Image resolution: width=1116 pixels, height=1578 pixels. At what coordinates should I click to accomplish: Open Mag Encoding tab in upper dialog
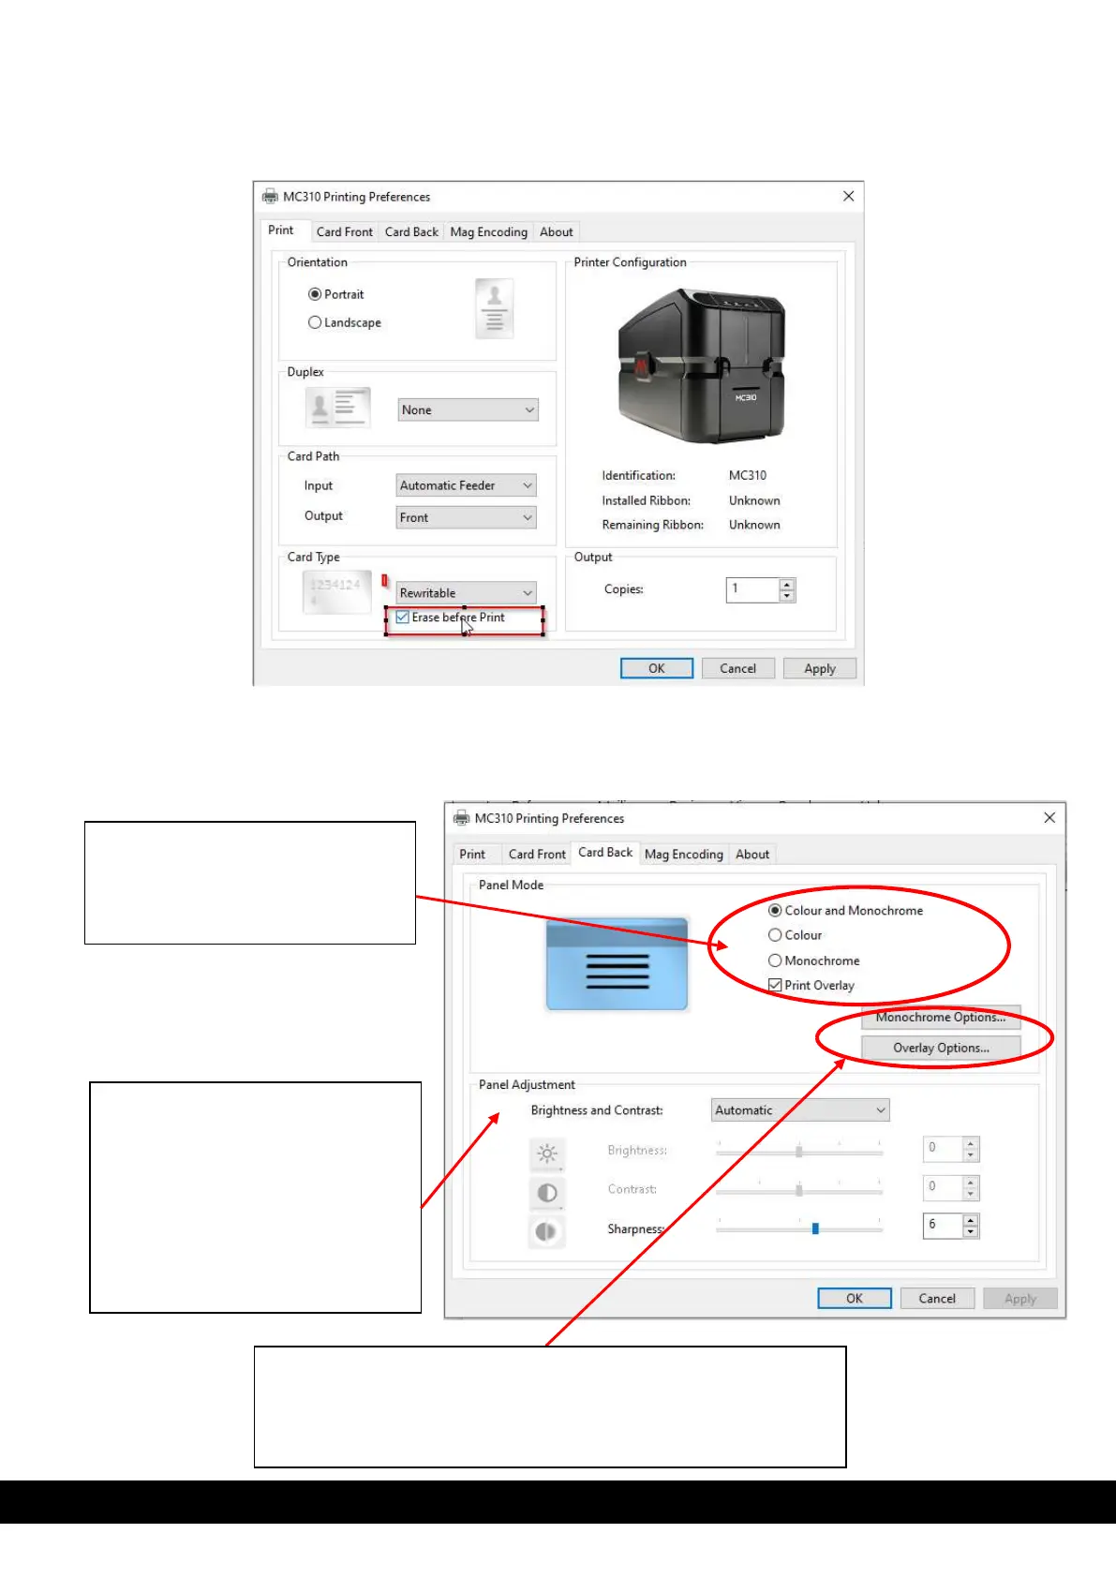pos(489,231)
